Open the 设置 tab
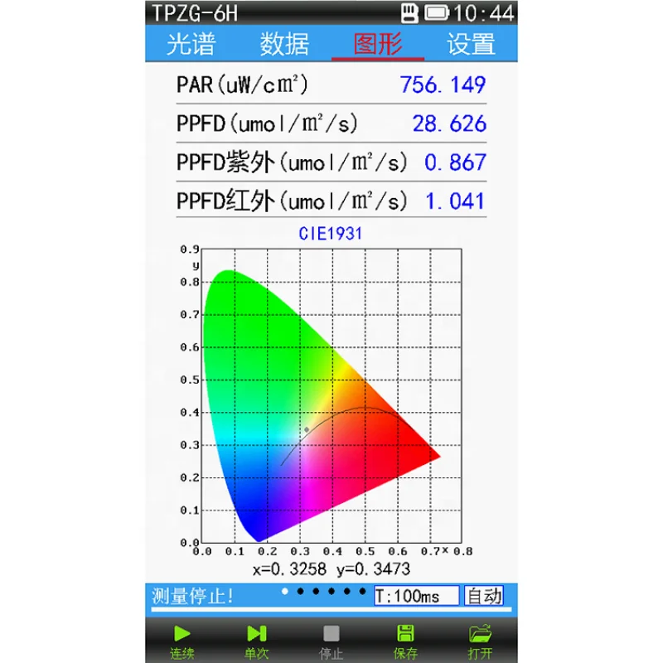This screenshot has height=663, width=663. [471, 44]
